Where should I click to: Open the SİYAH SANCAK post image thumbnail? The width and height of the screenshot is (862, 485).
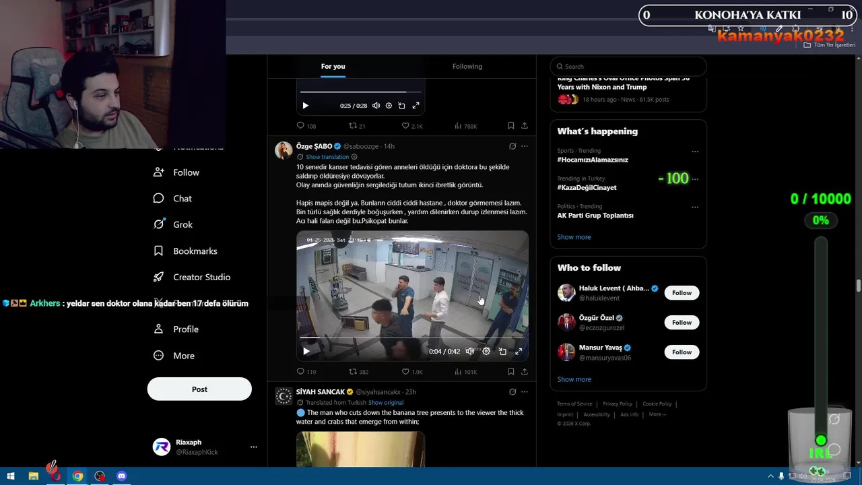point(360,449)
